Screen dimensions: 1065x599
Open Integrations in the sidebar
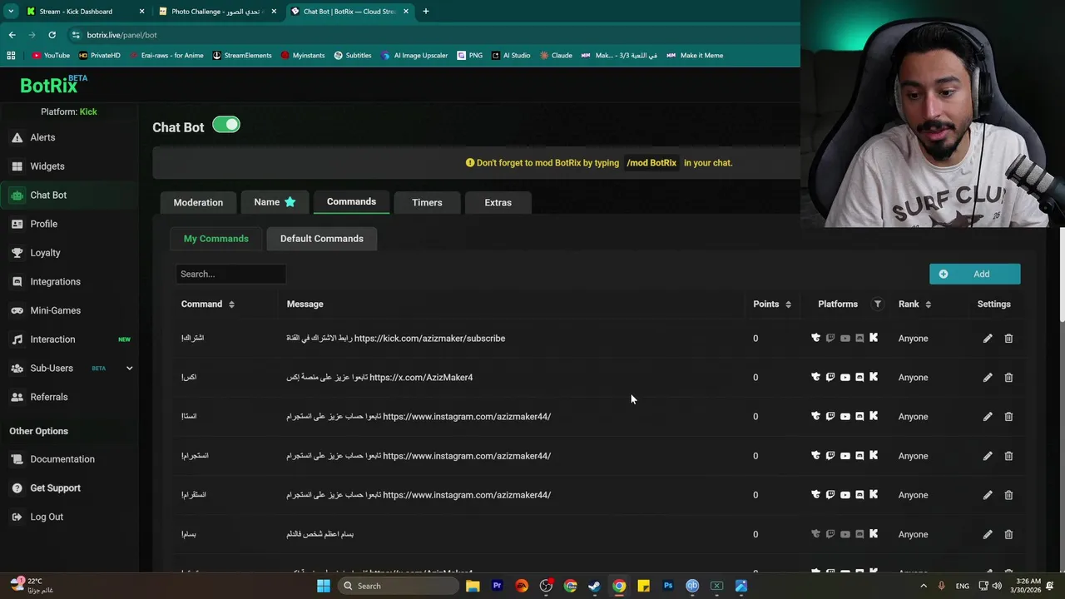[56, 282]
